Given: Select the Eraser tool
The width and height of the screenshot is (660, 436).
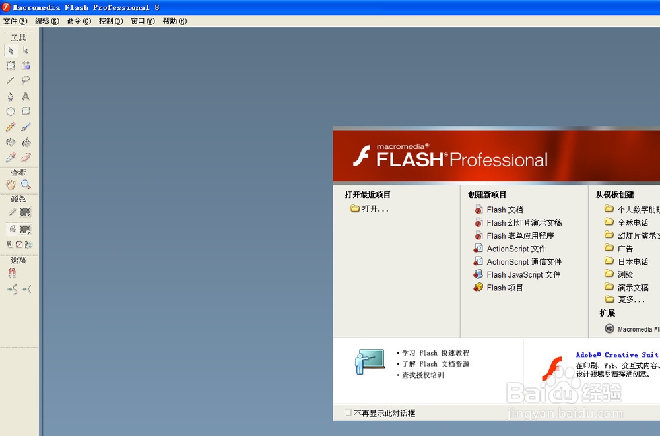Looking at the screenshot, I should [26, 158].
